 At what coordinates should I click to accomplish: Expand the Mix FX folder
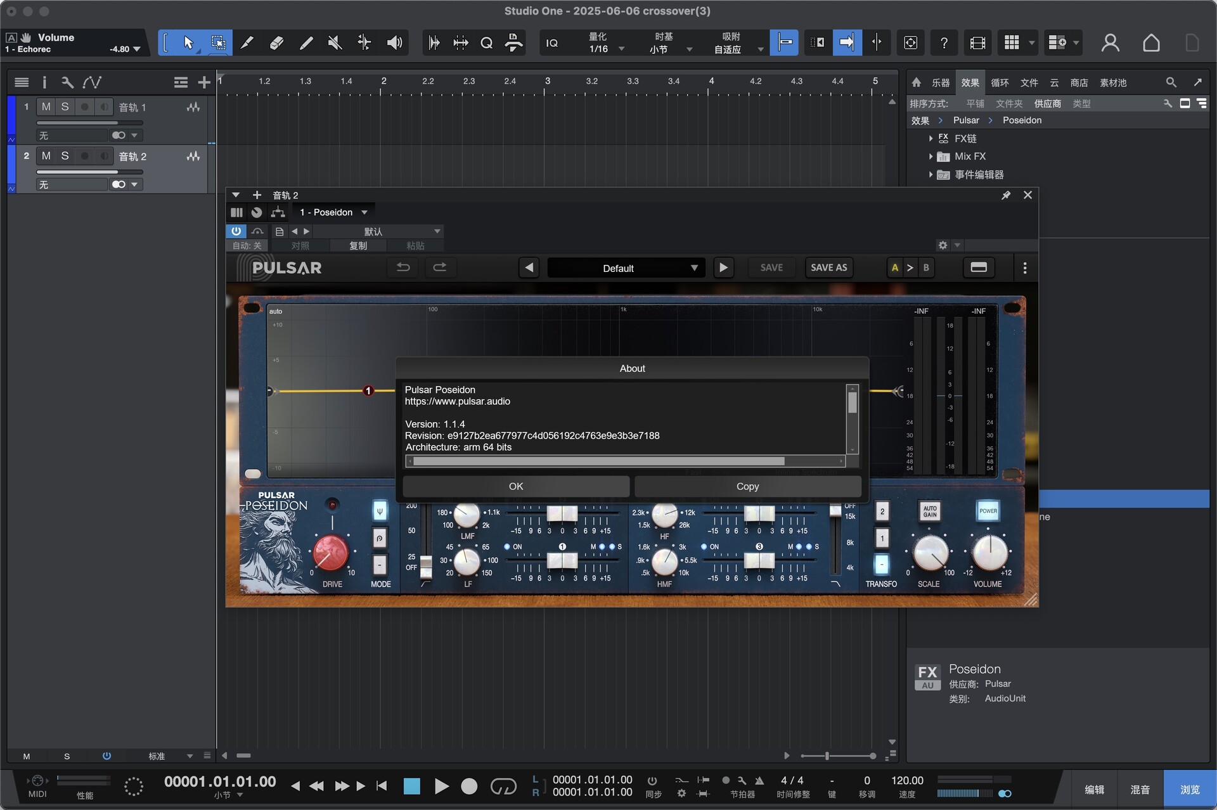930,156
